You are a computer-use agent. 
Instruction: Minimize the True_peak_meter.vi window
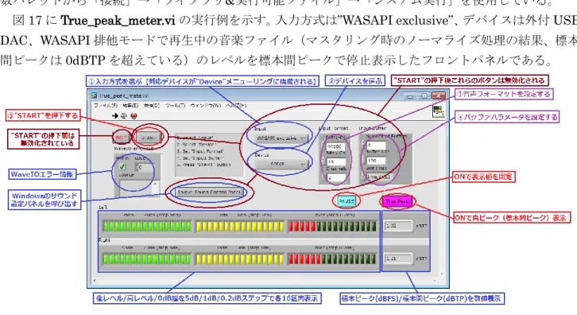coord(410,95)
